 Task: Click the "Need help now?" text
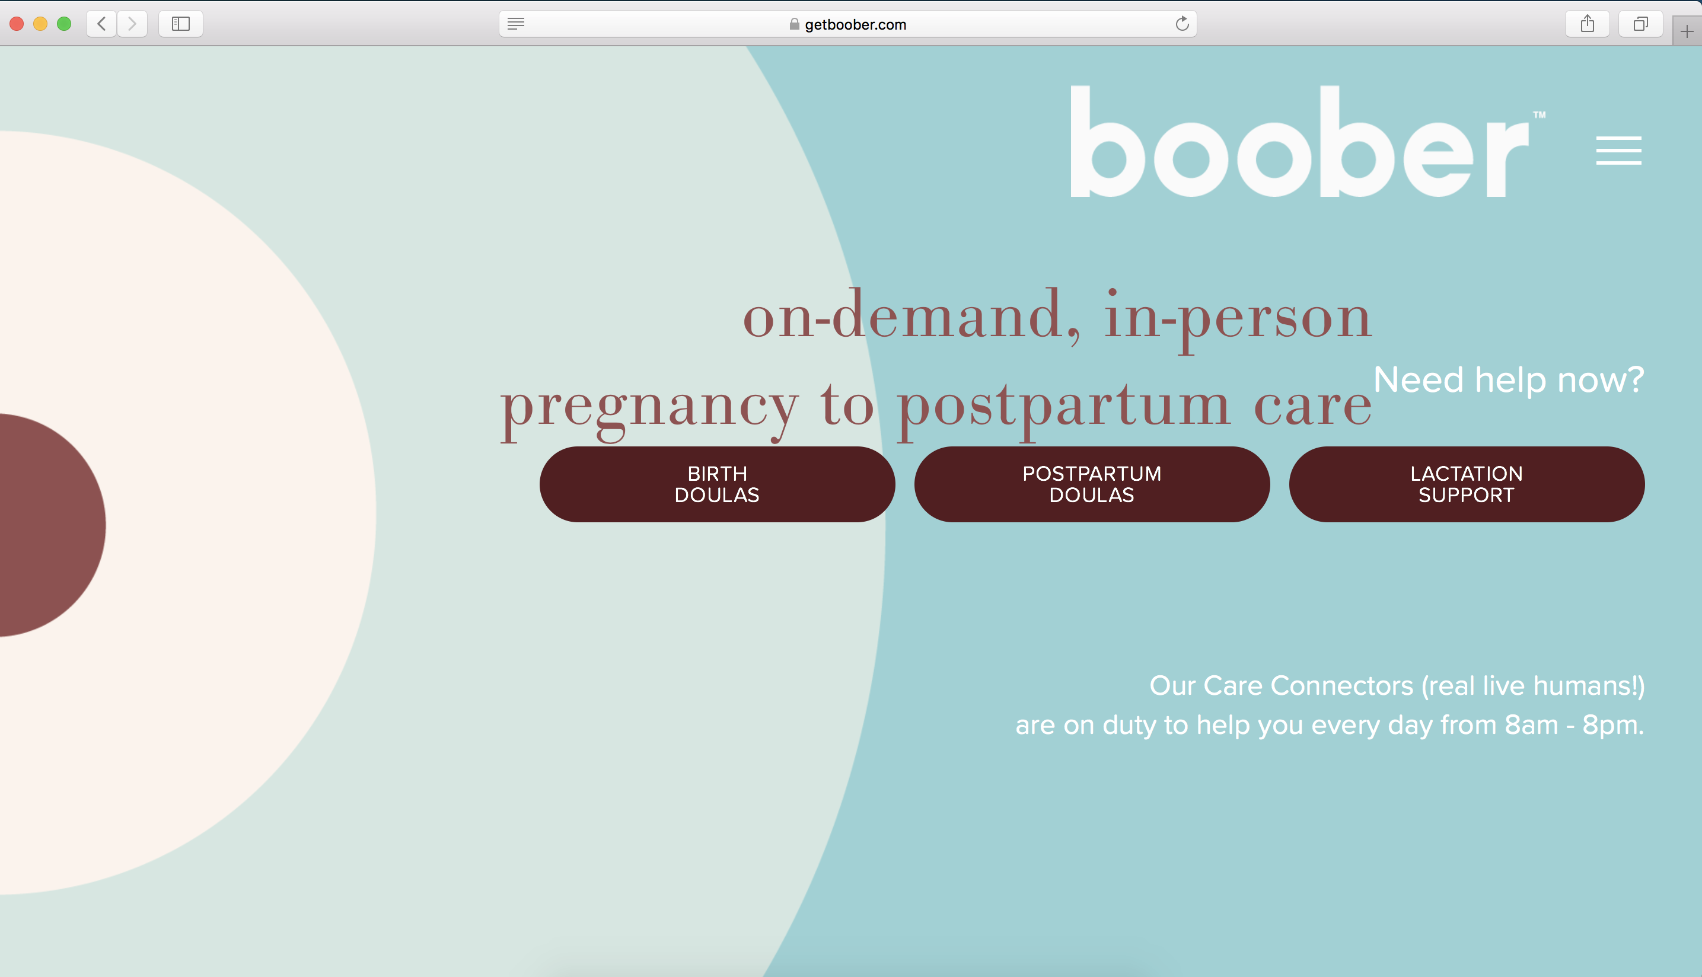(x=1509, y=380)
